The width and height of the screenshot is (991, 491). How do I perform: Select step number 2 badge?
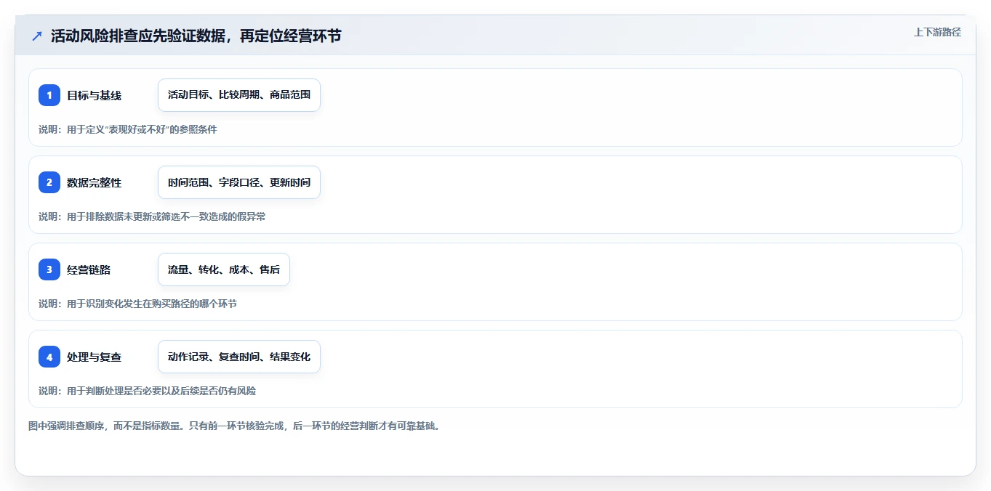(49, 182)
